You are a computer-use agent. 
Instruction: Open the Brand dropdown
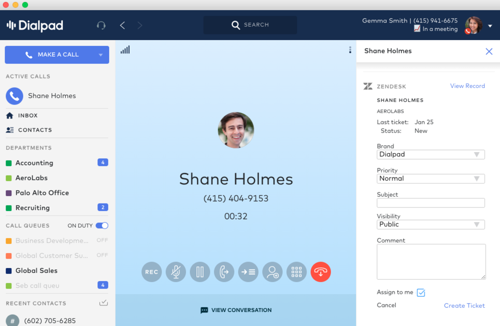click(x=431, y=154)
